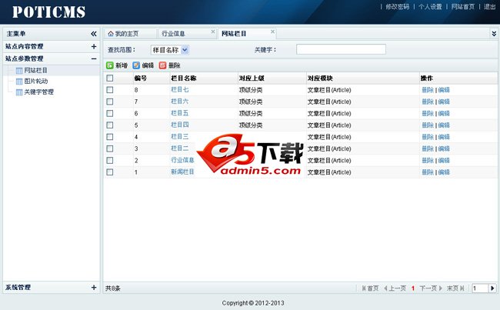Open the 栏目七 name link
This screenshot has width=500, height=310.
coord(179,90)
